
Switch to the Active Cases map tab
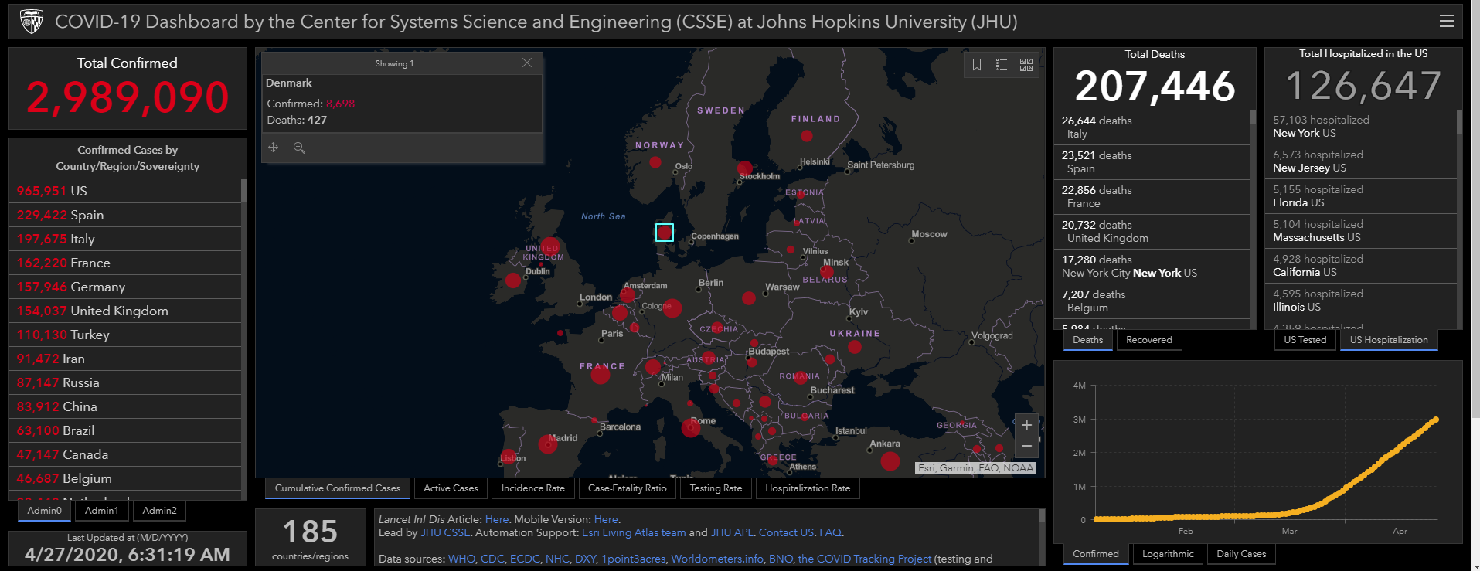click(x=451, y=488)
